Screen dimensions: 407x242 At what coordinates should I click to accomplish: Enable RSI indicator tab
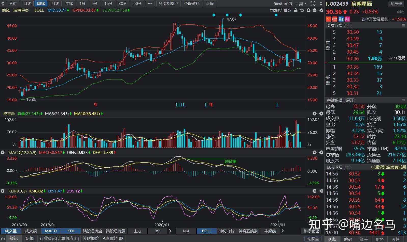[x=157, y=231]
